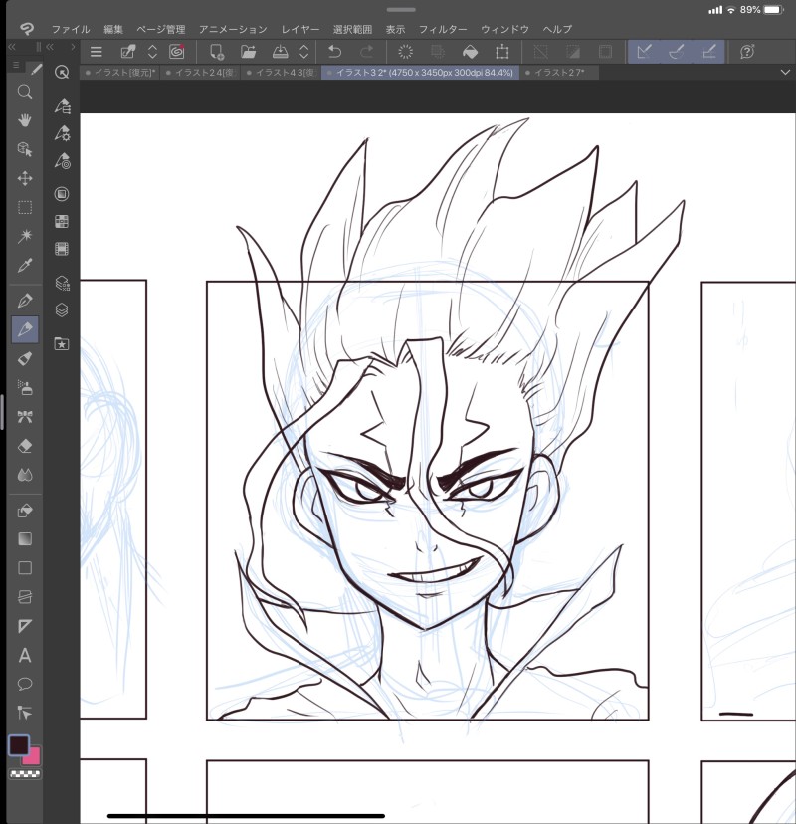The height and width of the screenshot is (824, 796).
Task: Create a new canvas document
Action: (x=217, y=52)
